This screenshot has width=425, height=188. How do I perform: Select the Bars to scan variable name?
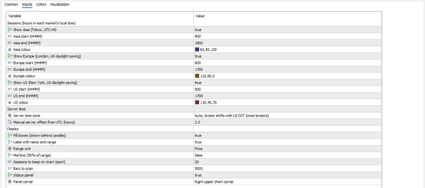pyautogui.click(x=23, y=169)
